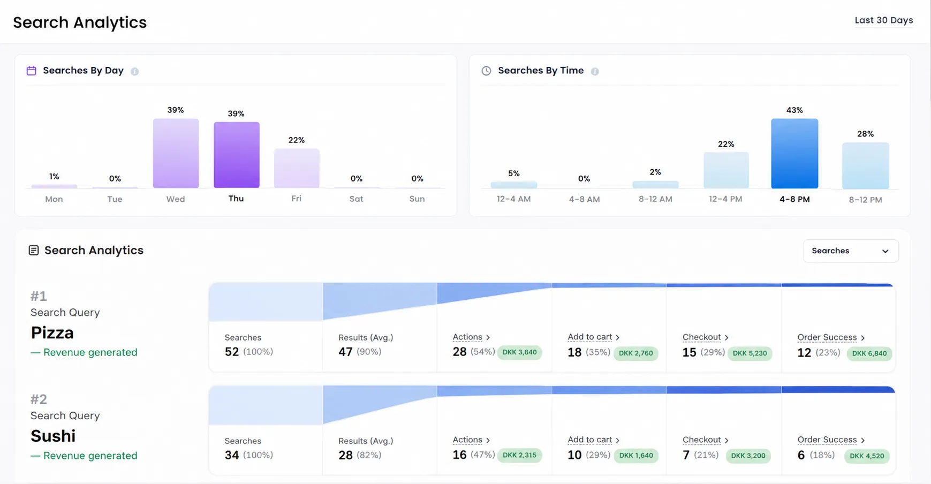Click the DKK 3,840 badge for Pizza
This screenshot has width=931, height=484.
pyautogui.click(x=520, y=352)
